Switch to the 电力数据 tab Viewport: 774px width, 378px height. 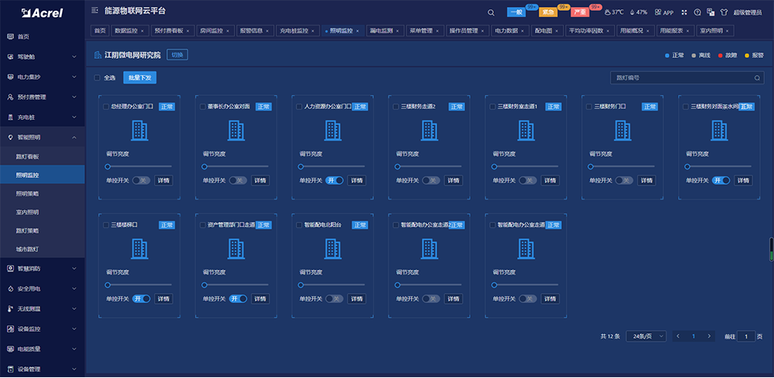pos(509,31)
